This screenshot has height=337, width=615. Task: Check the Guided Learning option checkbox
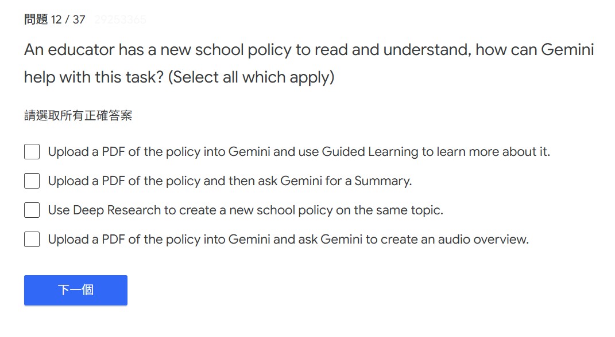tap(32, 152)
